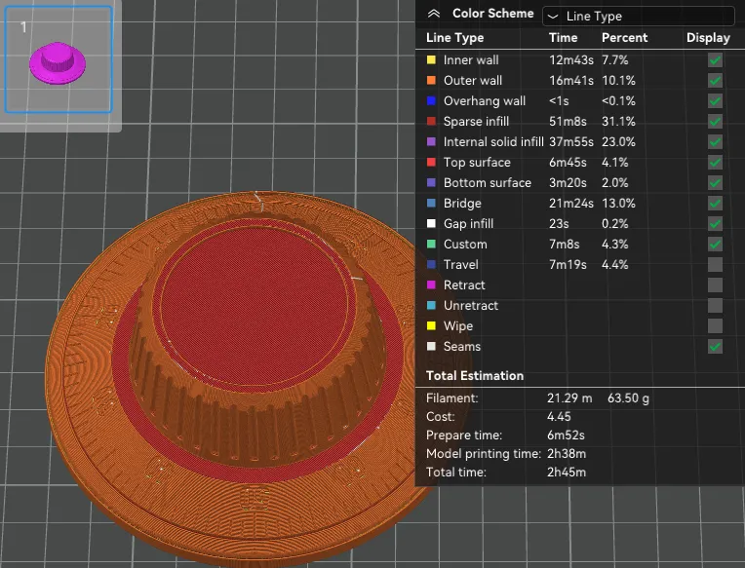Screen dimensions: 745x568
Task: Click the dropdown arrow beside Line Type
Action: click(x=552, y=17)
